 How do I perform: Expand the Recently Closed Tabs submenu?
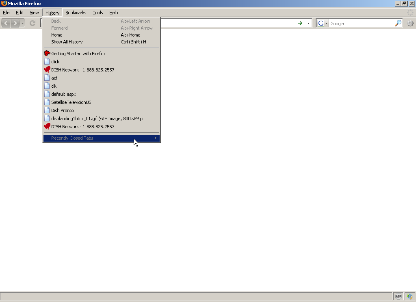101,138
